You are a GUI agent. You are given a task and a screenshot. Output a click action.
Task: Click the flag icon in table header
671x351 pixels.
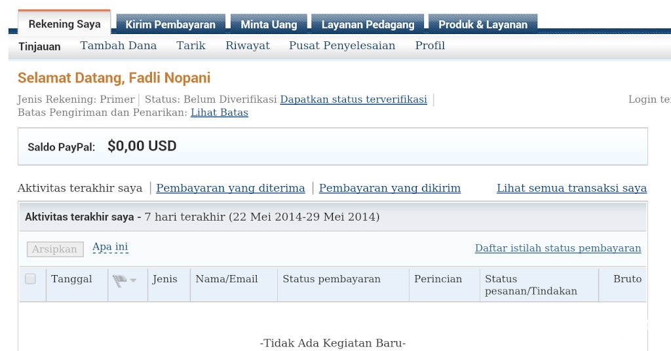click(x=119, y=280)
